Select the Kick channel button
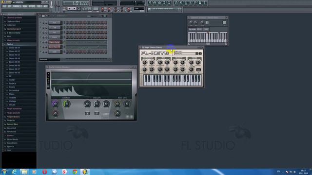This screenshot has width=312, height=175. click(x=55, y=23)
